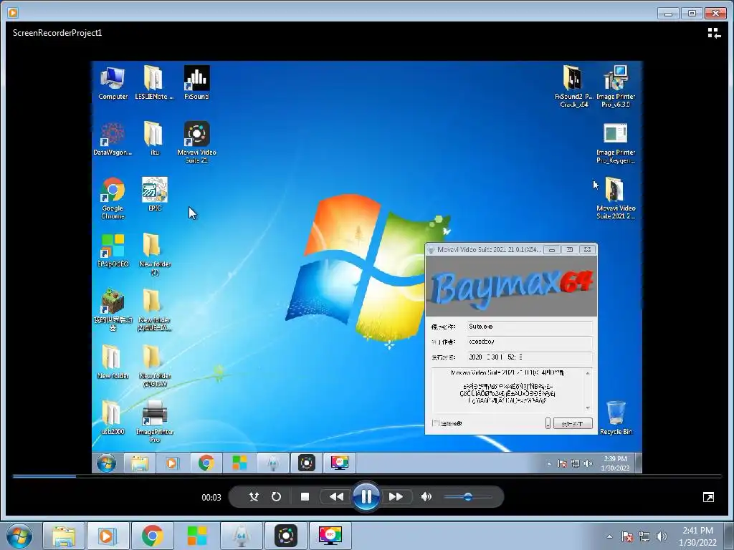The width and height of the screenshot is (734, 550).
Task: Click the patch button in the Baymax64 window
Action: [573, 423]
